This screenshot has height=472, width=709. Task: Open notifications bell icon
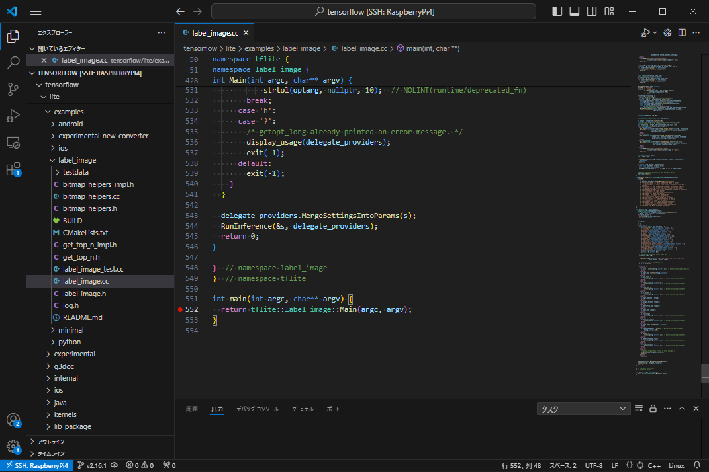coord(697,465)
